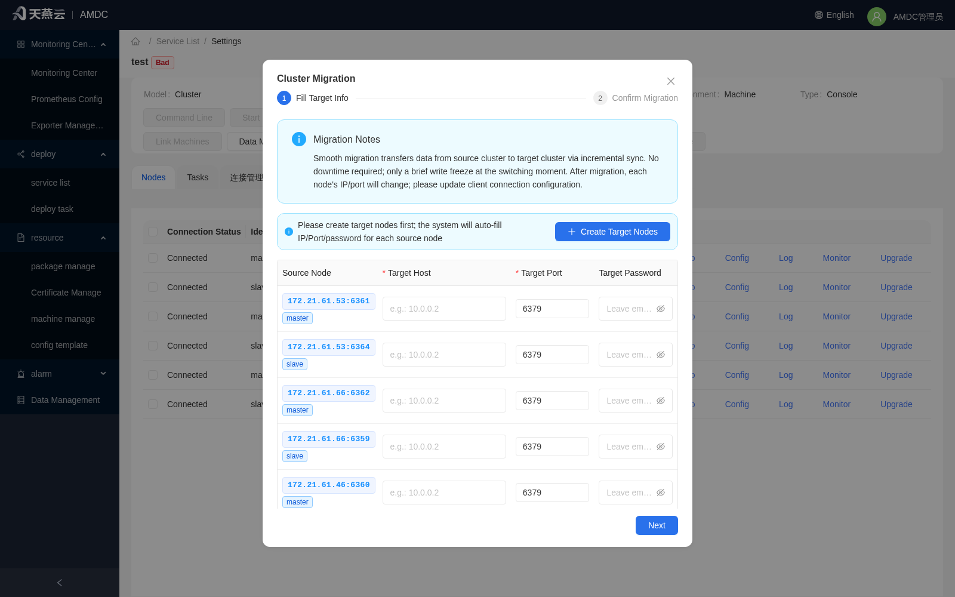The width and height of the screenshot is (955, 597).
Task: Close the Cluster Migration dialog
Action: click(671, 81)
